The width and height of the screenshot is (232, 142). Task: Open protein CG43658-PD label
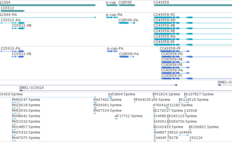coord(172,54)
